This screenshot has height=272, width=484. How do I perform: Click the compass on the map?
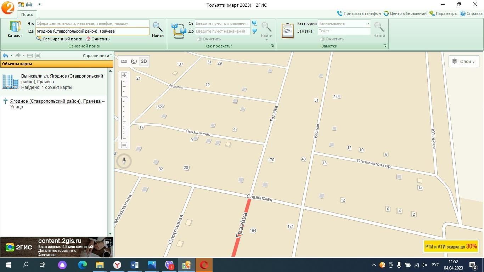click(124, 161)
